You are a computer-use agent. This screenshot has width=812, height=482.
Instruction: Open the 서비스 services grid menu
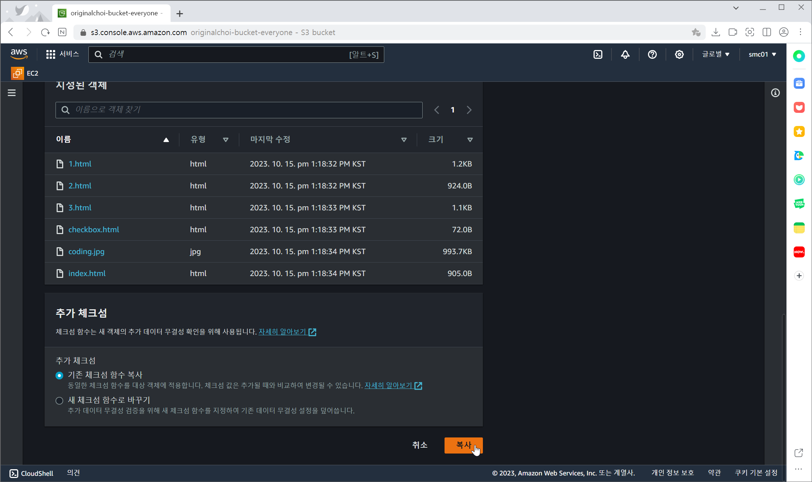coord(62,54)
